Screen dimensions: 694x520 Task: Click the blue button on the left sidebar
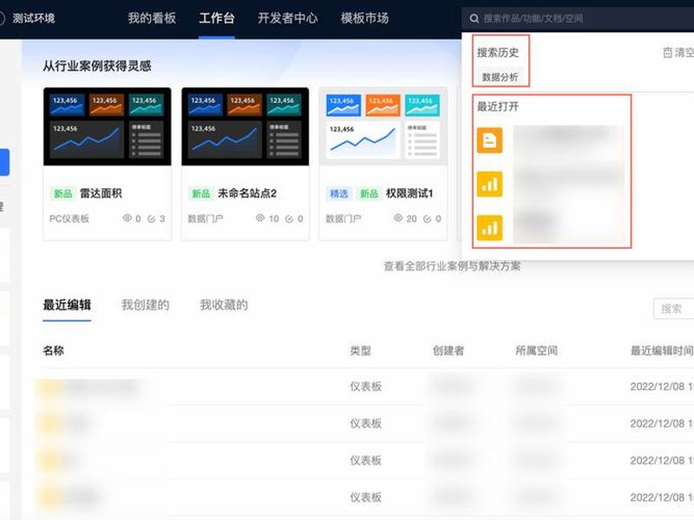click(4, 162)
